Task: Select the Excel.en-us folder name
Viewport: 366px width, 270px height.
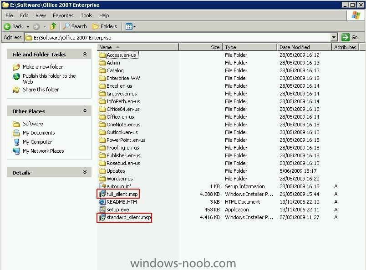Action: point(120,86)
